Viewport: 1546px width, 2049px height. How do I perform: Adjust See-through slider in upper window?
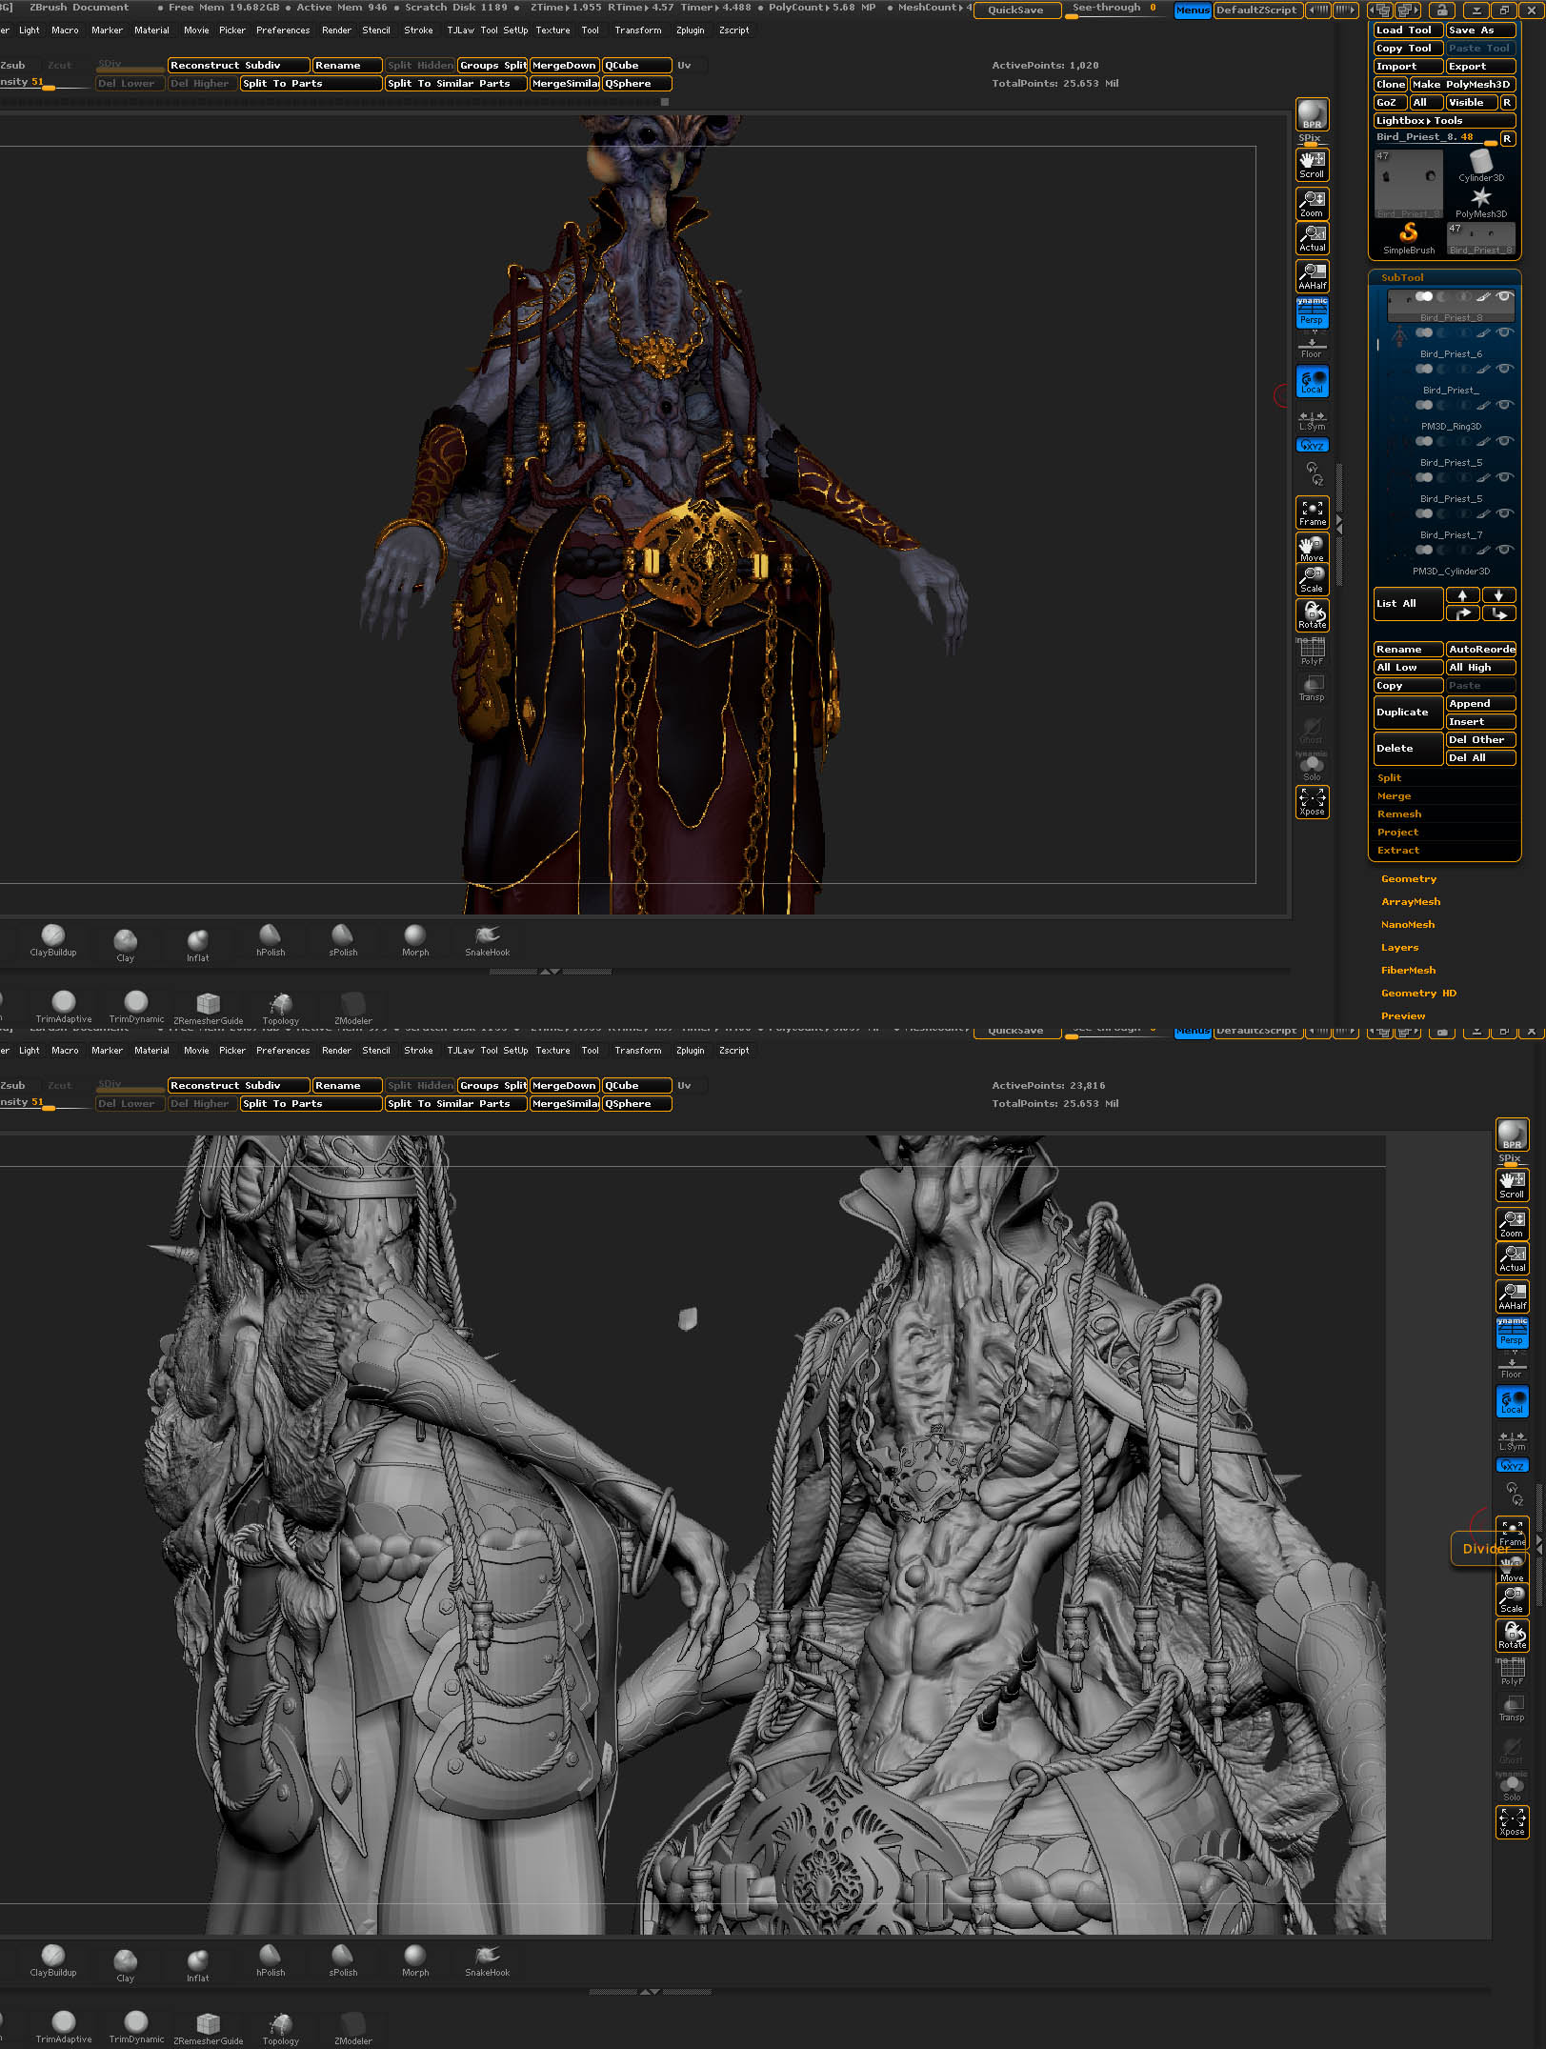[1114, 10]
